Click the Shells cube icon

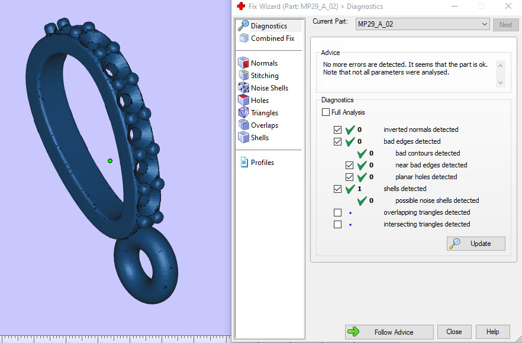pyautogui.click(x=244, y=137)
